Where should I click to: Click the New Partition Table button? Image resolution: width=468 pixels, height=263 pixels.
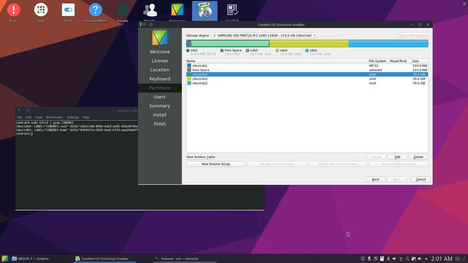tap(201, 157)
